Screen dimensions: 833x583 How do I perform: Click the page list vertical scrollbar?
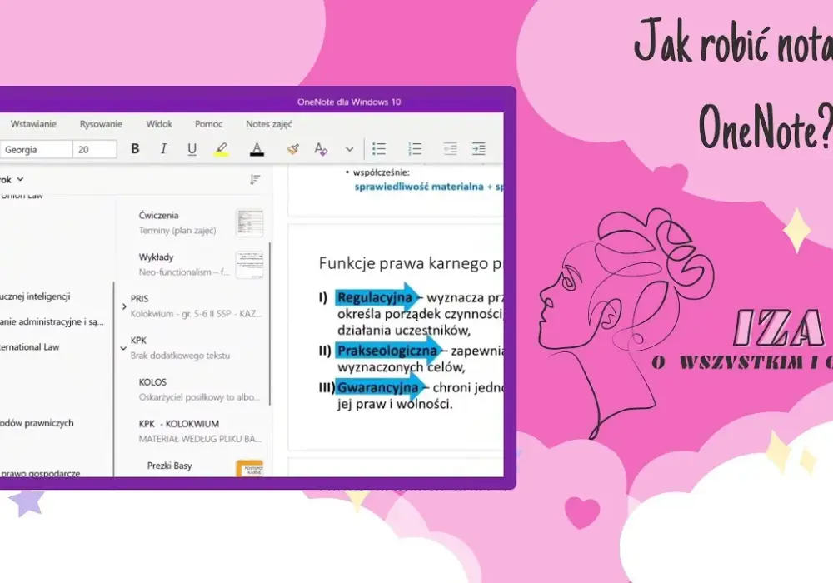coord(270,324)
